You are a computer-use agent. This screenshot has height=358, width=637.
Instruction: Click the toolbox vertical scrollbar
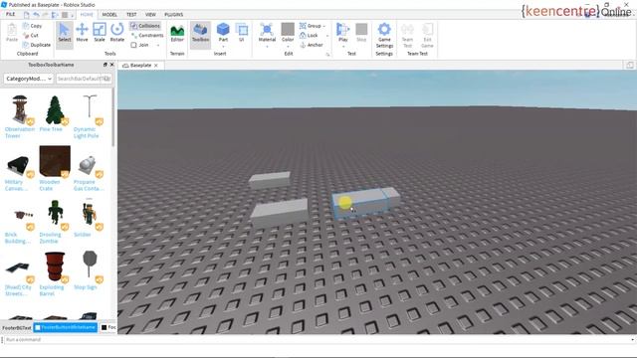pyautogui.click(x=112, y=117)
